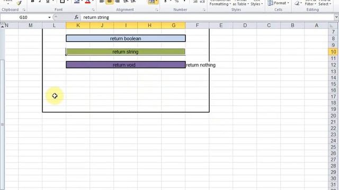The image size is (339, 190).
Task: Open the Format dropdown in Cells group
Action: click(x=278, y=3)
